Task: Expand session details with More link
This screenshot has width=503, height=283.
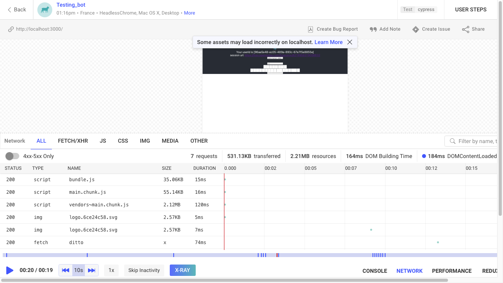Action: click(189, 13)
